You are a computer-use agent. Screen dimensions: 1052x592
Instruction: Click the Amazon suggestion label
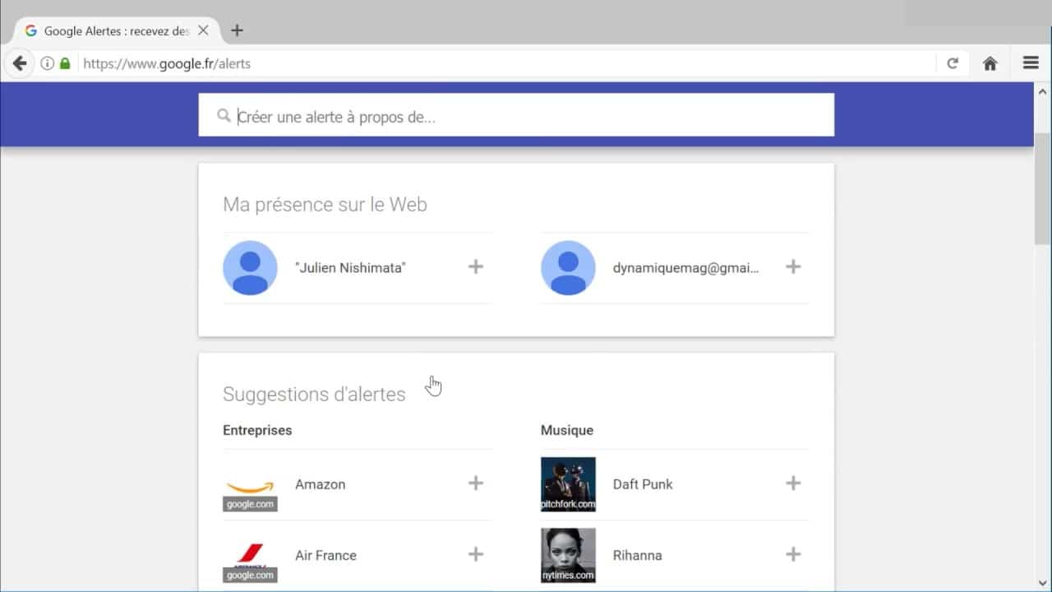[320, 484]
